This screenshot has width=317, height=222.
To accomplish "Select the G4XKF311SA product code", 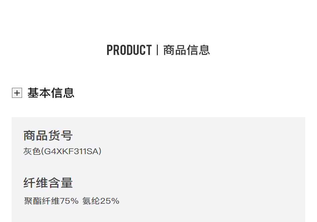I will [x=71, y=151].
